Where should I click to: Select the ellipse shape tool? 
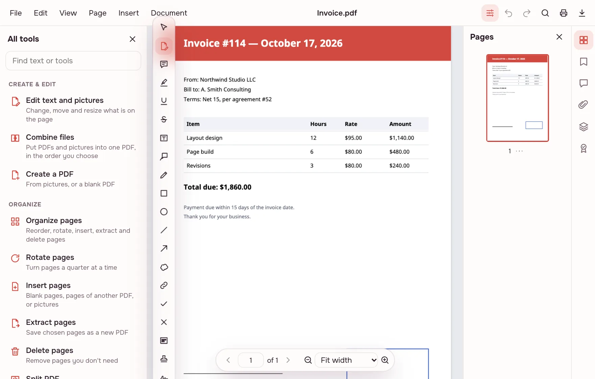[x=164, y=212]
